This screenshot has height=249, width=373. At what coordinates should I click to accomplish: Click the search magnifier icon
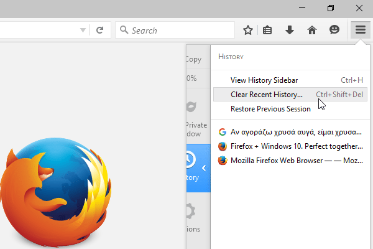pyautogui.click(x=124, y=30)
